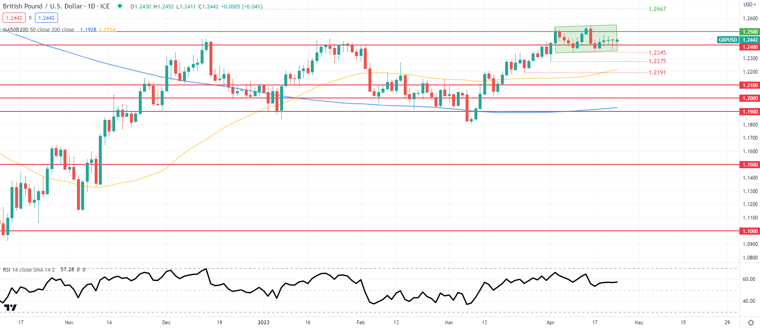Click the 1.2600 price scale label
The width and height of the screenshot is (760, 328).
click(x=750, y=19)
